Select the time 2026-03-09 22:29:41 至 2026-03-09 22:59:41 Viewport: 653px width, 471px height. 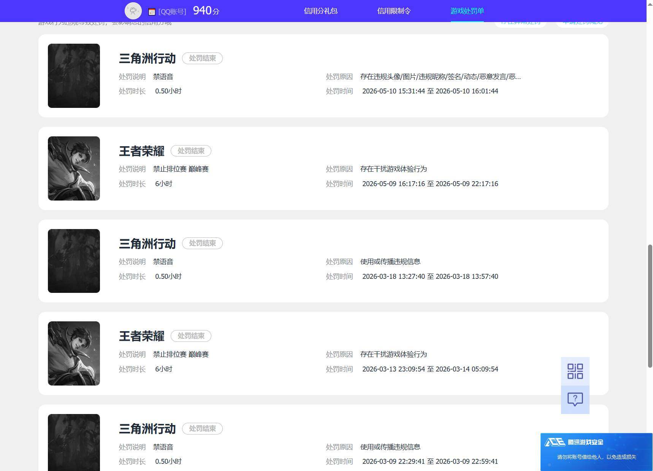pyautogui.click(x=430, y=462)
